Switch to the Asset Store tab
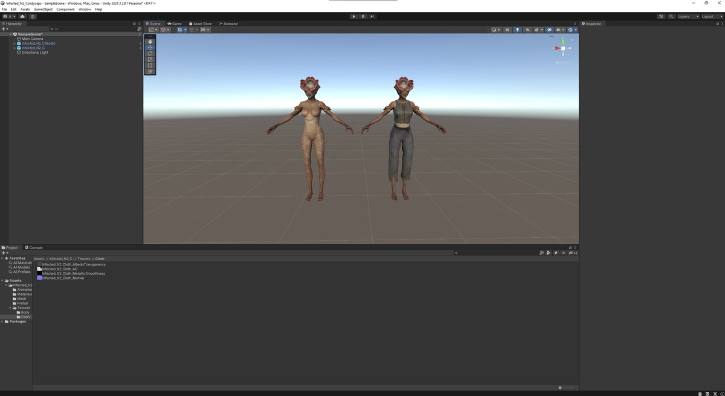The height and width of the screenshot is (396, 725). pyautogui.click(x=201, y=24)
